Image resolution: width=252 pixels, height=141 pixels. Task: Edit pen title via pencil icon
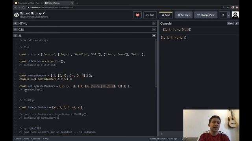(44, 13)
